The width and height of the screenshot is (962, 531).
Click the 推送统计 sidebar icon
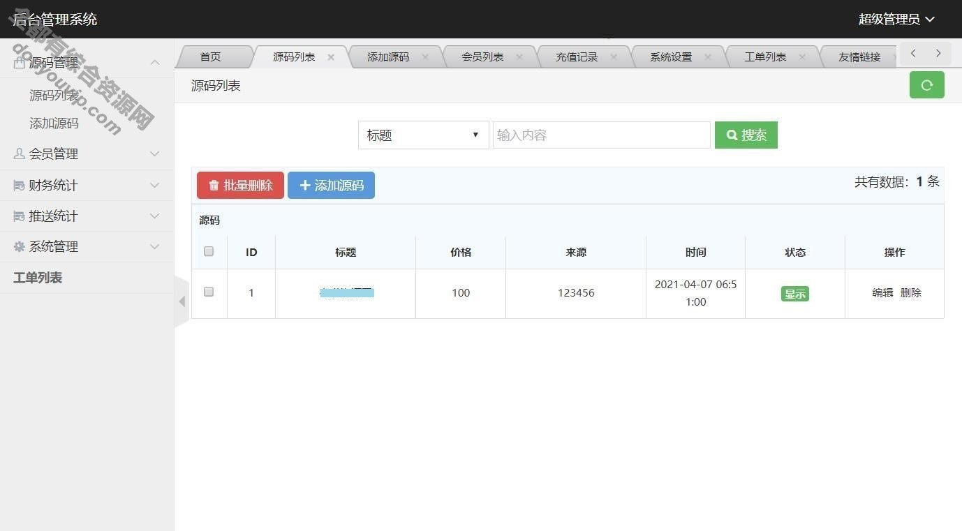click(19, 216)
